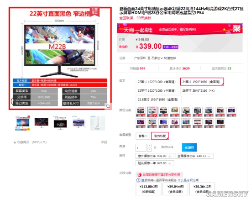The width and height of the screenshot is (251, 199).
Task: Choose the 23.8英寸 1920*1080 version
Action: point(158,99)
